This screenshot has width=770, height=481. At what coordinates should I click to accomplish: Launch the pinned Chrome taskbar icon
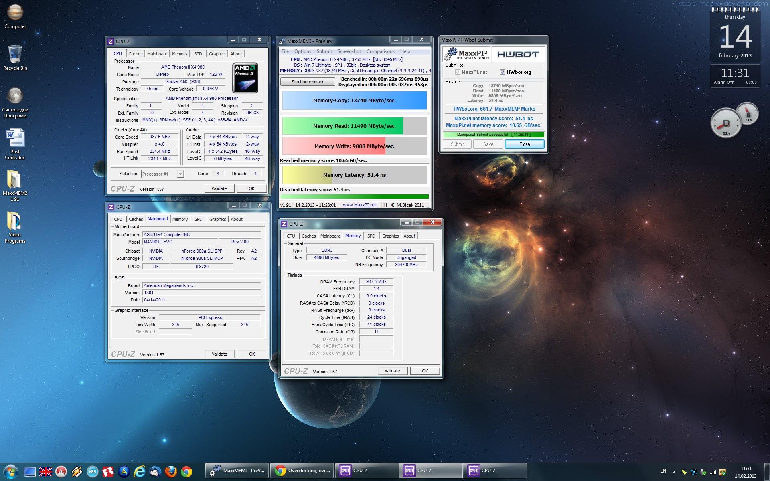186,472
